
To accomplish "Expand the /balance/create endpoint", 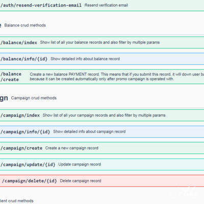I will click(102, 76).
